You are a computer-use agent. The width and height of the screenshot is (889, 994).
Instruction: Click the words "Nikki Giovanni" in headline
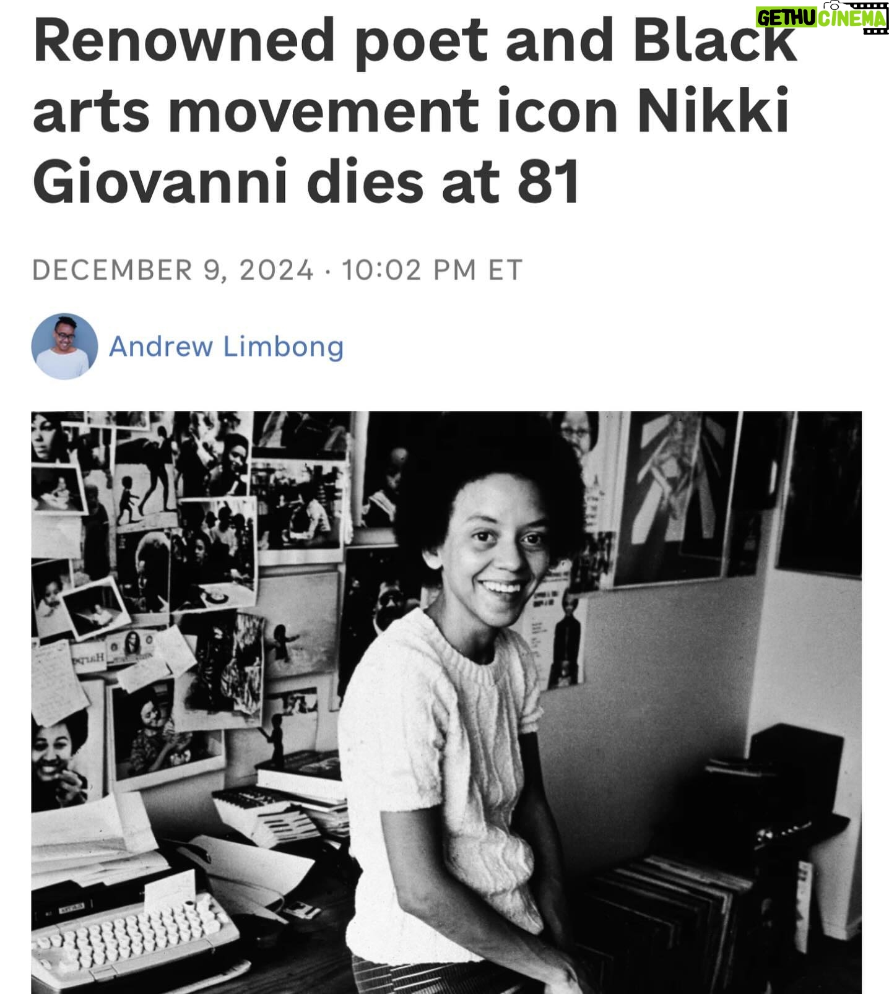pyautogui.click(x=410, y=147)
